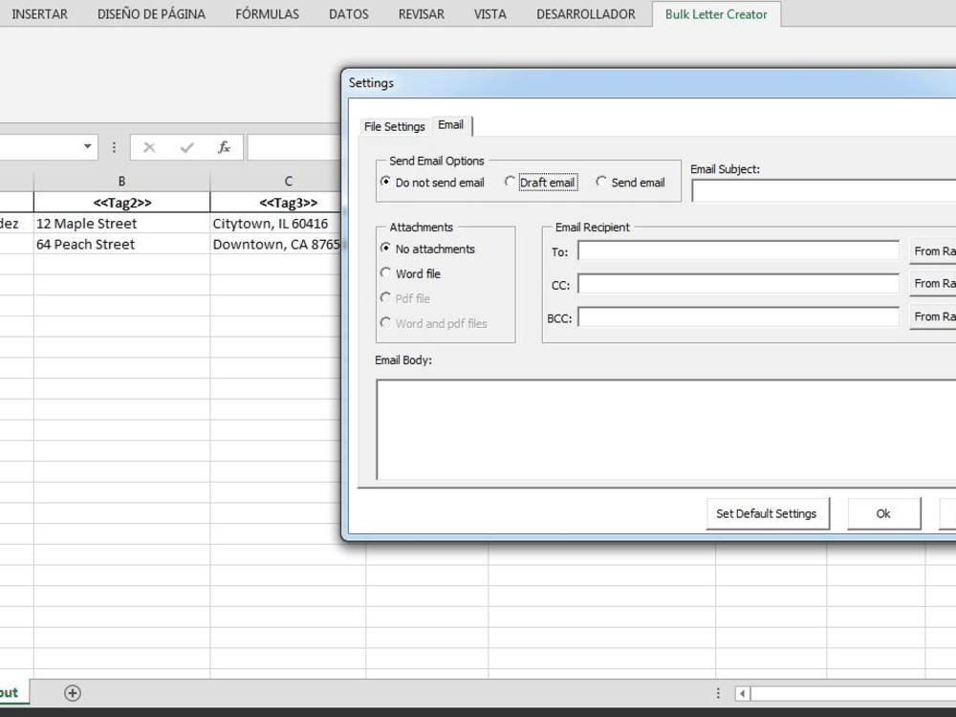Viewport: 956px width, 717px height.
Task: Switch to the REVISAR ribbon tab
Action: click(x=421, y=13)
